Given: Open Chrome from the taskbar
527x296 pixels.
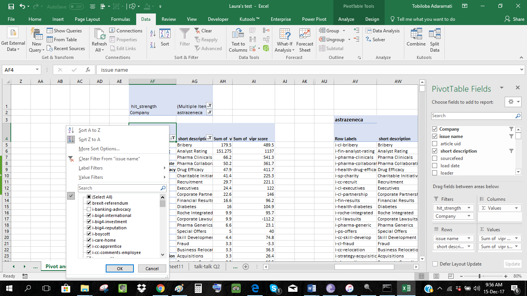Looking at the screenshot, I should [160, 288].
